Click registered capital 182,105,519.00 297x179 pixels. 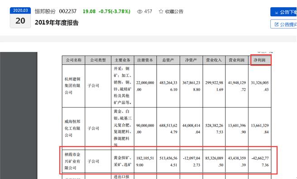145,161
